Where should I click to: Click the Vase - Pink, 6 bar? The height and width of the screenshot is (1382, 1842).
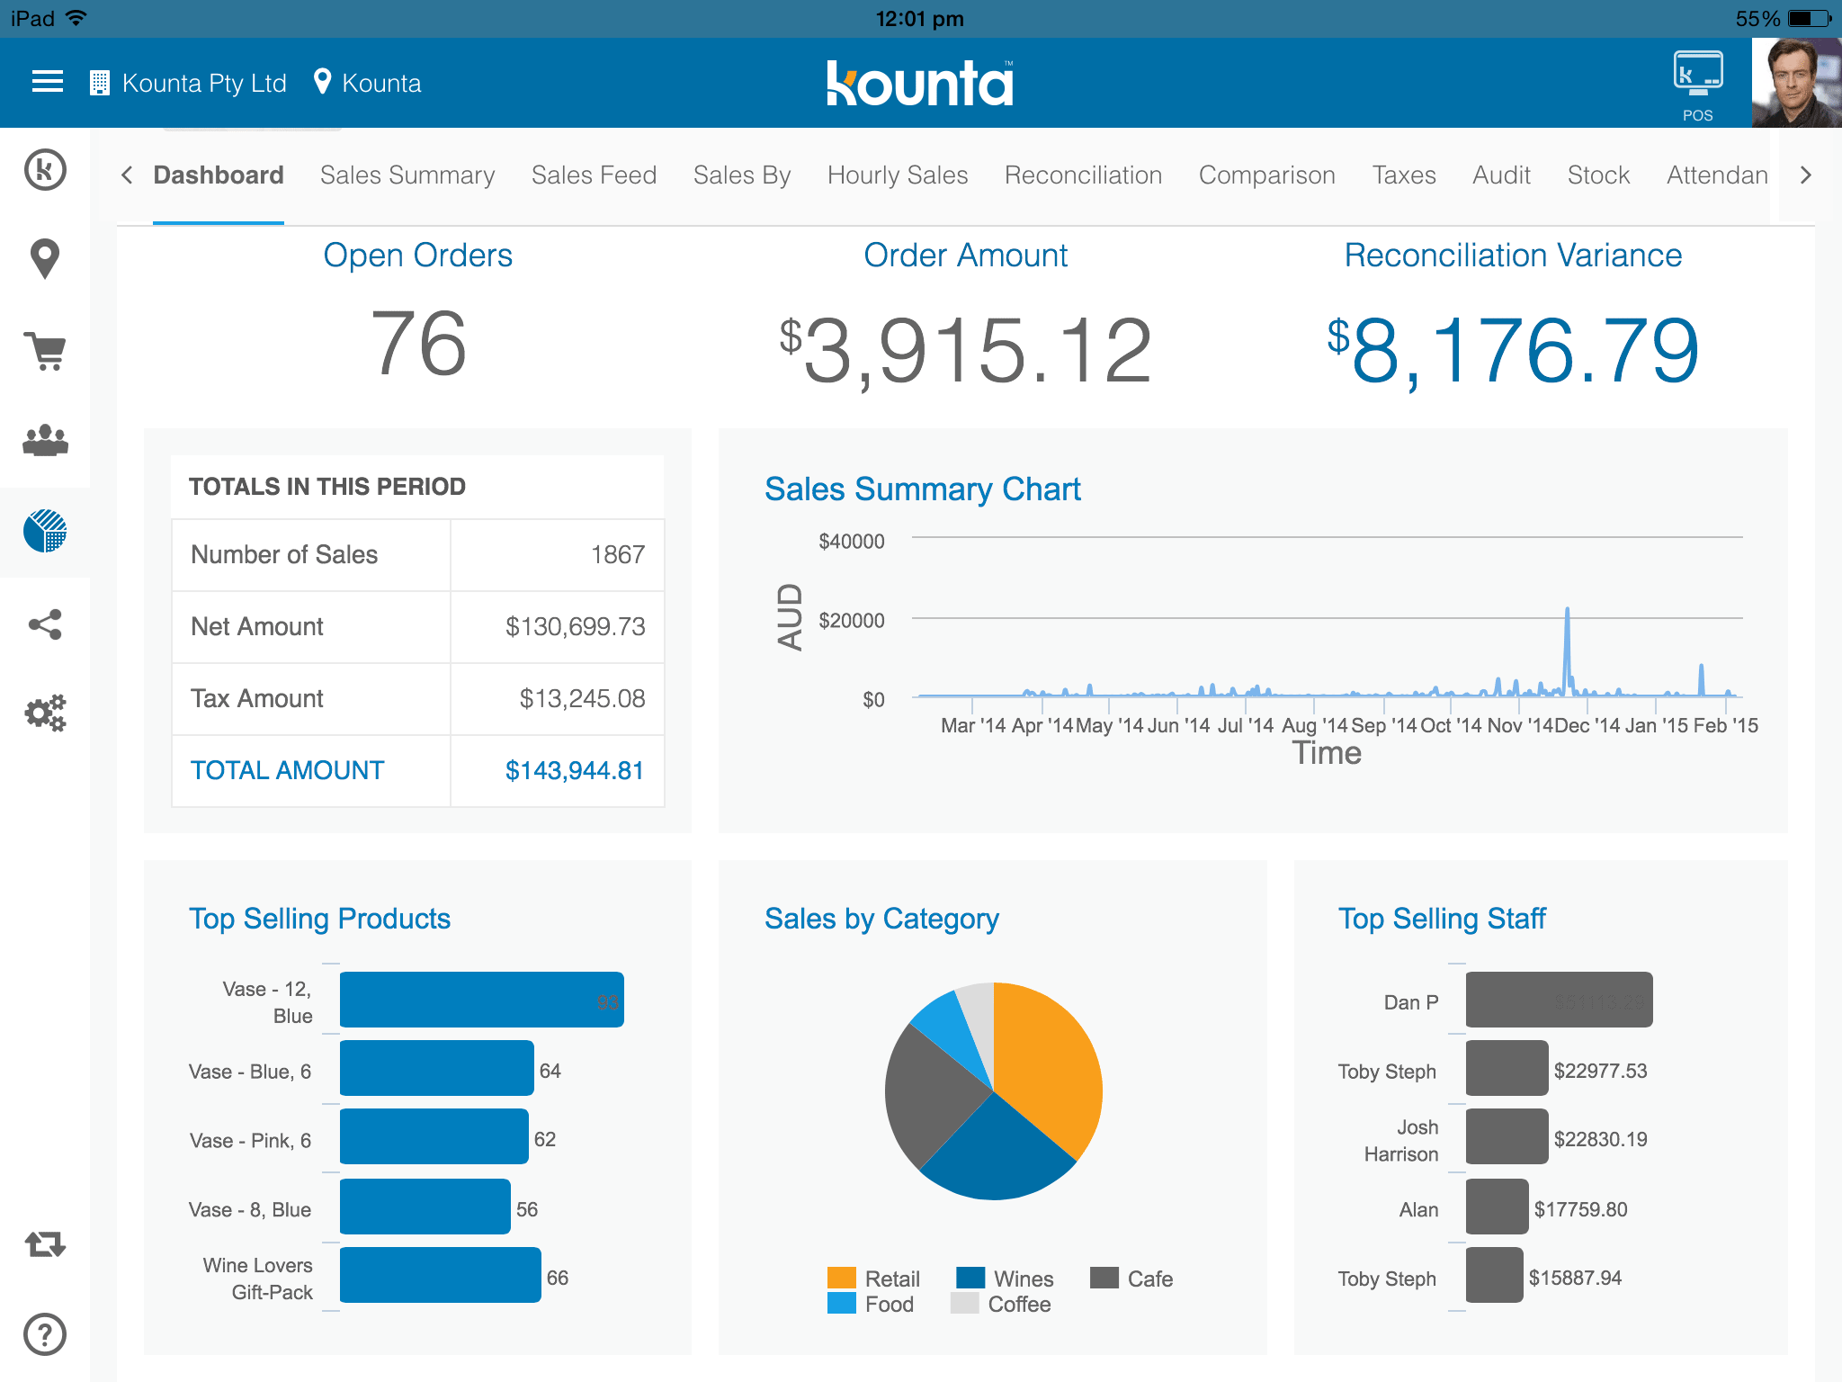pyautogui.click(x=434, y=1136)
